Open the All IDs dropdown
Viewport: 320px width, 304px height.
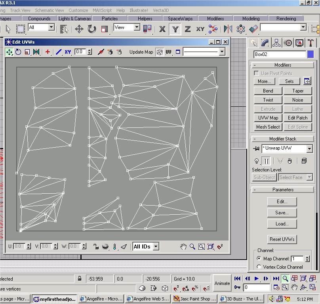point(156,247)
